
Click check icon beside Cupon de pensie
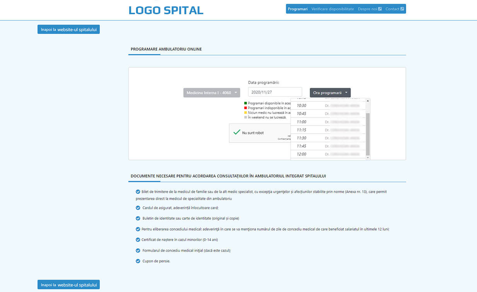(x=138, y=261)
